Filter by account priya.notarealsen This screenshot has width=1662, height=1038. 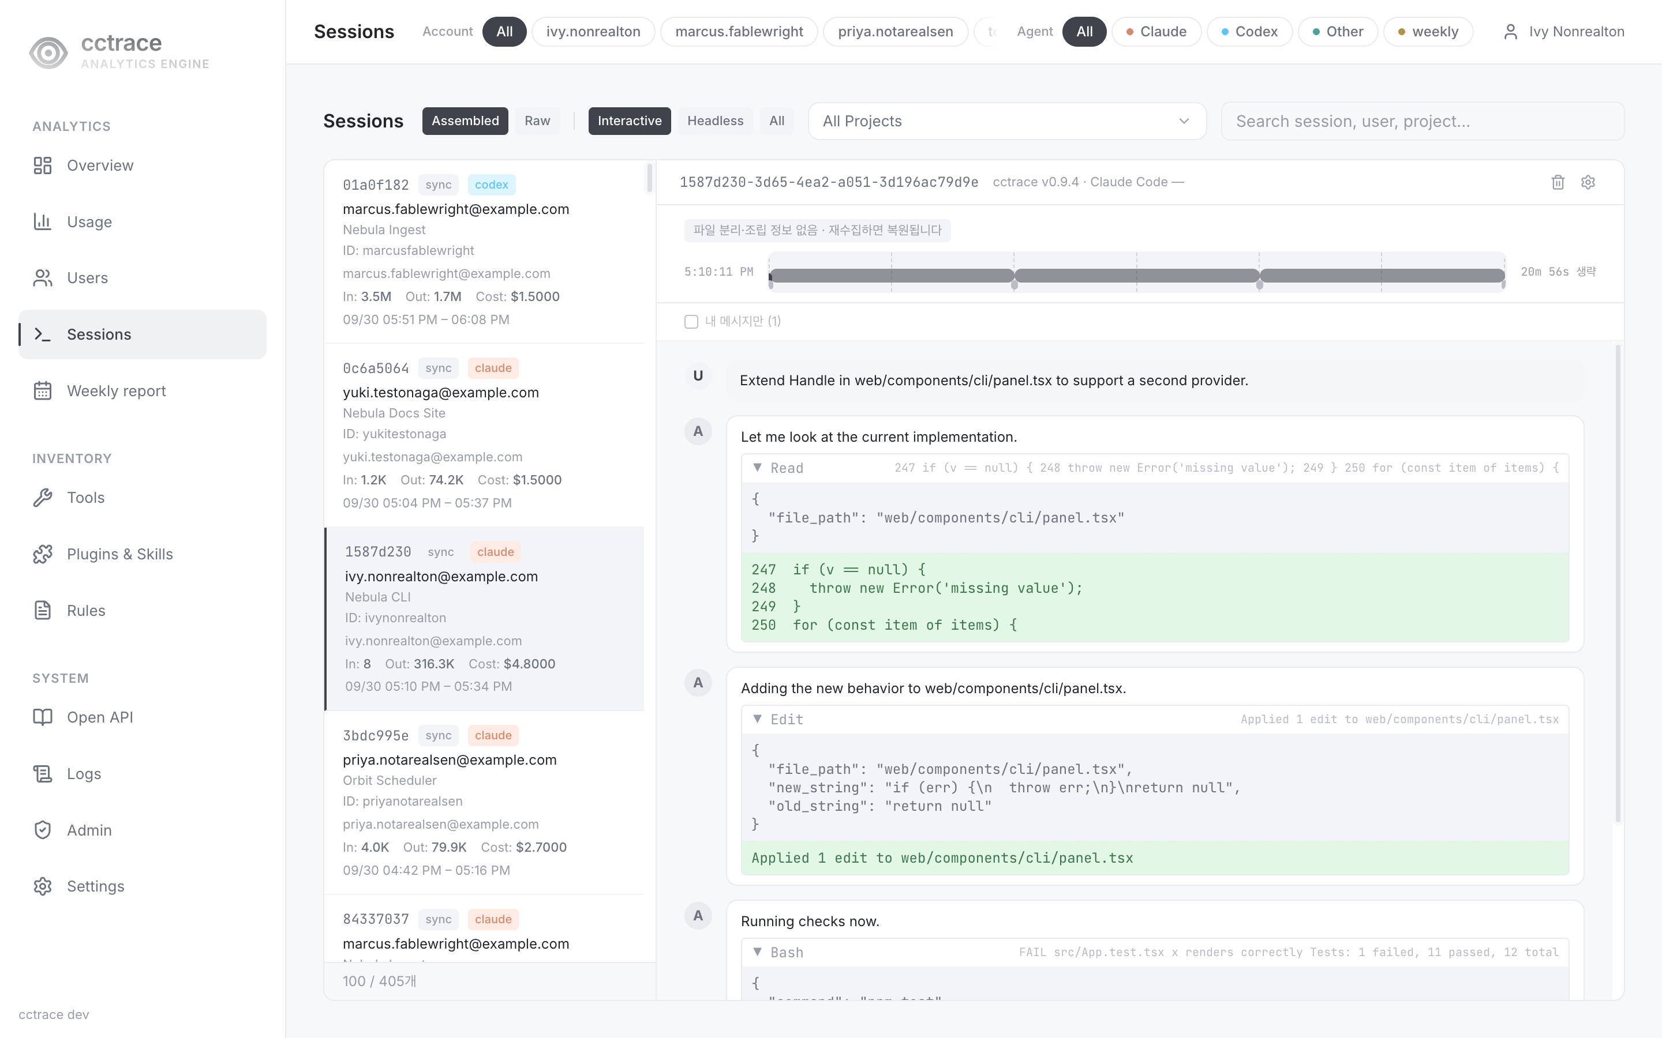pos(895,32)
